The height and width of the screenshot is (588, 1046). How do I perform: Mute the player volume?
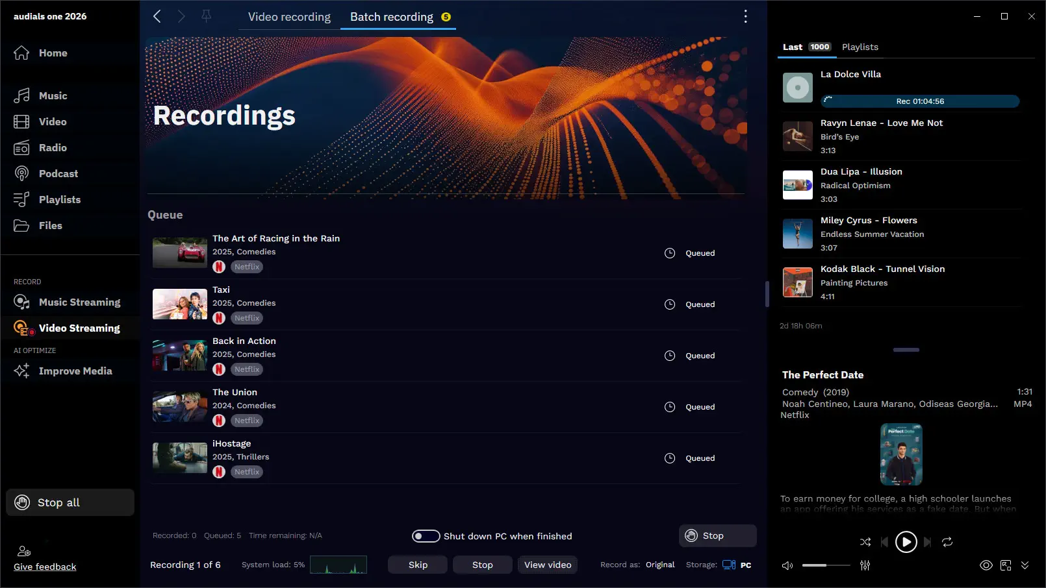click(x=787, y=565)
